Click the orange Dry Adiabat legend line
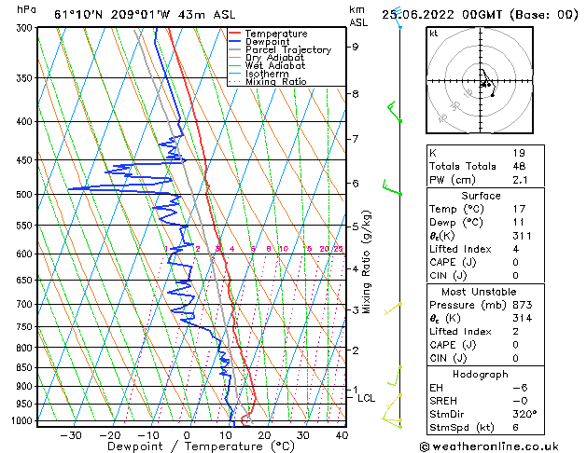 tap(235, 57)
